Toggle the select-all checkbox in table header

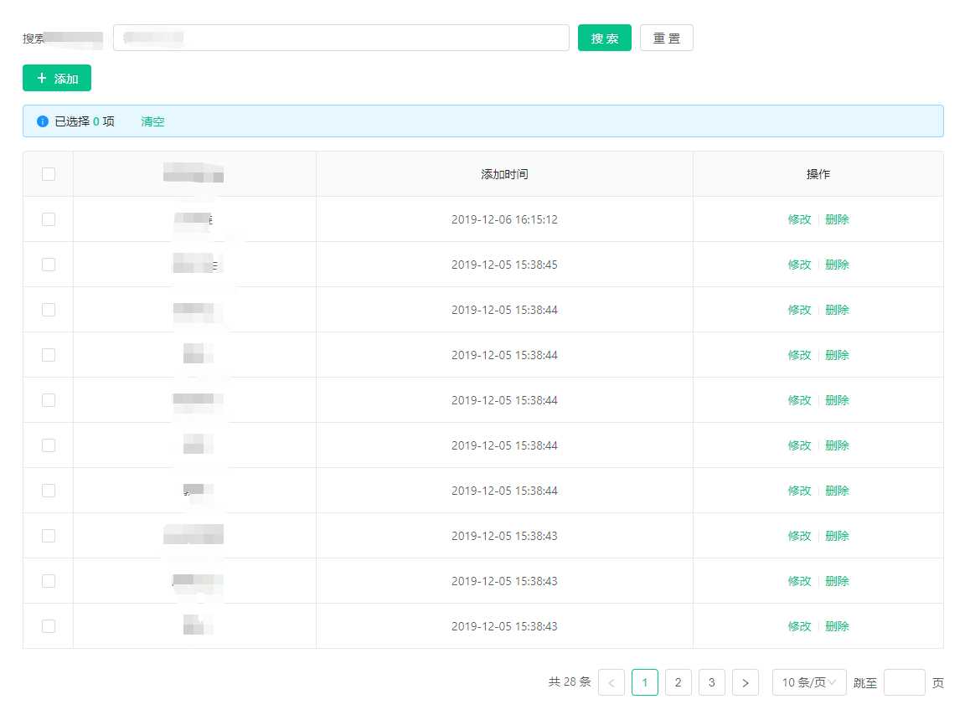(x=49, y=174)
